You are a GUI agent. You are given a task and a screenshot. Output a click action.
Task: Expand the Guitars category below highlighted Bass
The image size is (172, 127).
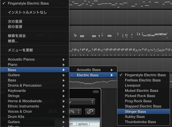(35, 75)
